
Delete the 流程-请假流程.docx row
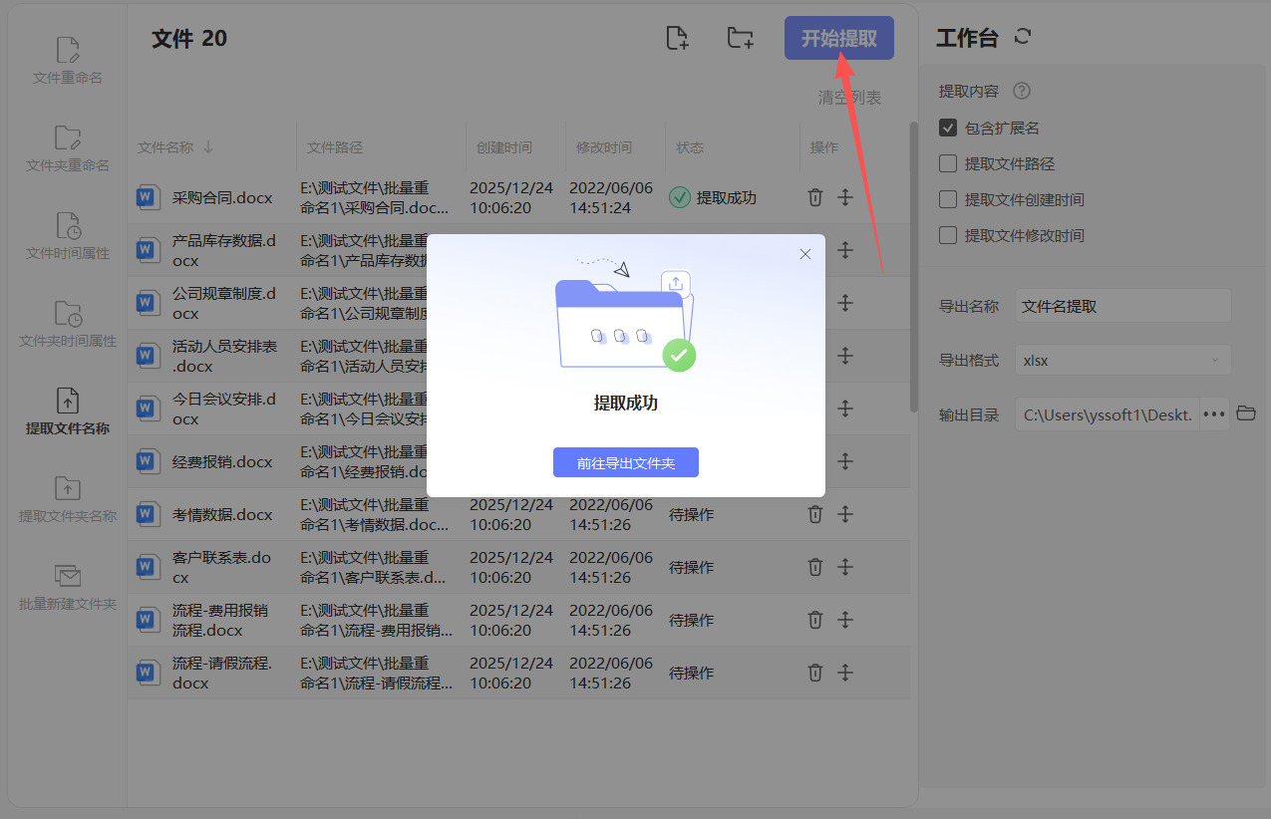[814, 673]
